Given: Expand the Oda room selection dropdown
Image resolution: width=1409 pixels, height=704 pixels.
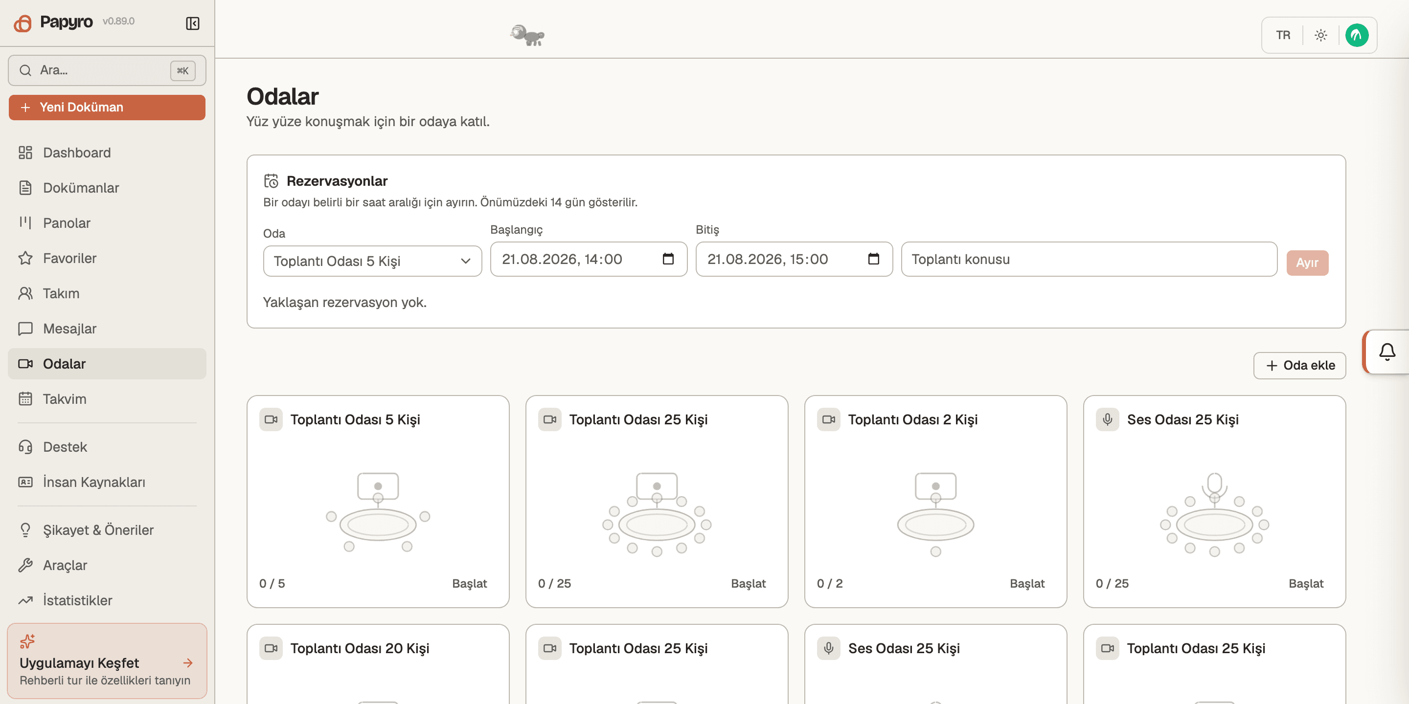Looking at the screenshot, I should [372, 261].
